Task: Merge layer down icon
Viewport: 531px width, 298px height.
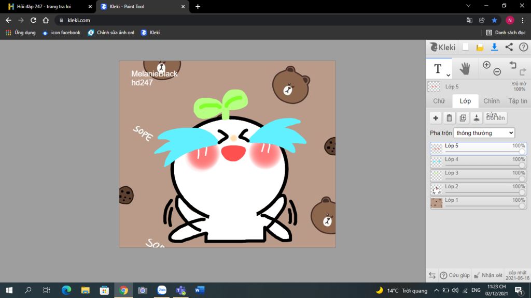Action: click(477, 118)
